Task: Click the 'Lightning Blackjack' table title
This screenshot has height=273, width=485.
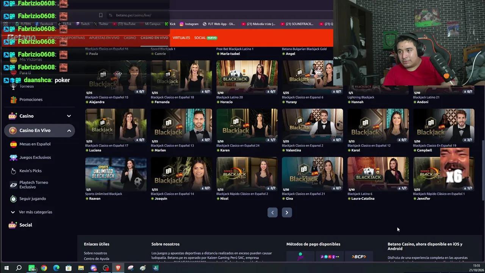Action: [x=361, y=97]
